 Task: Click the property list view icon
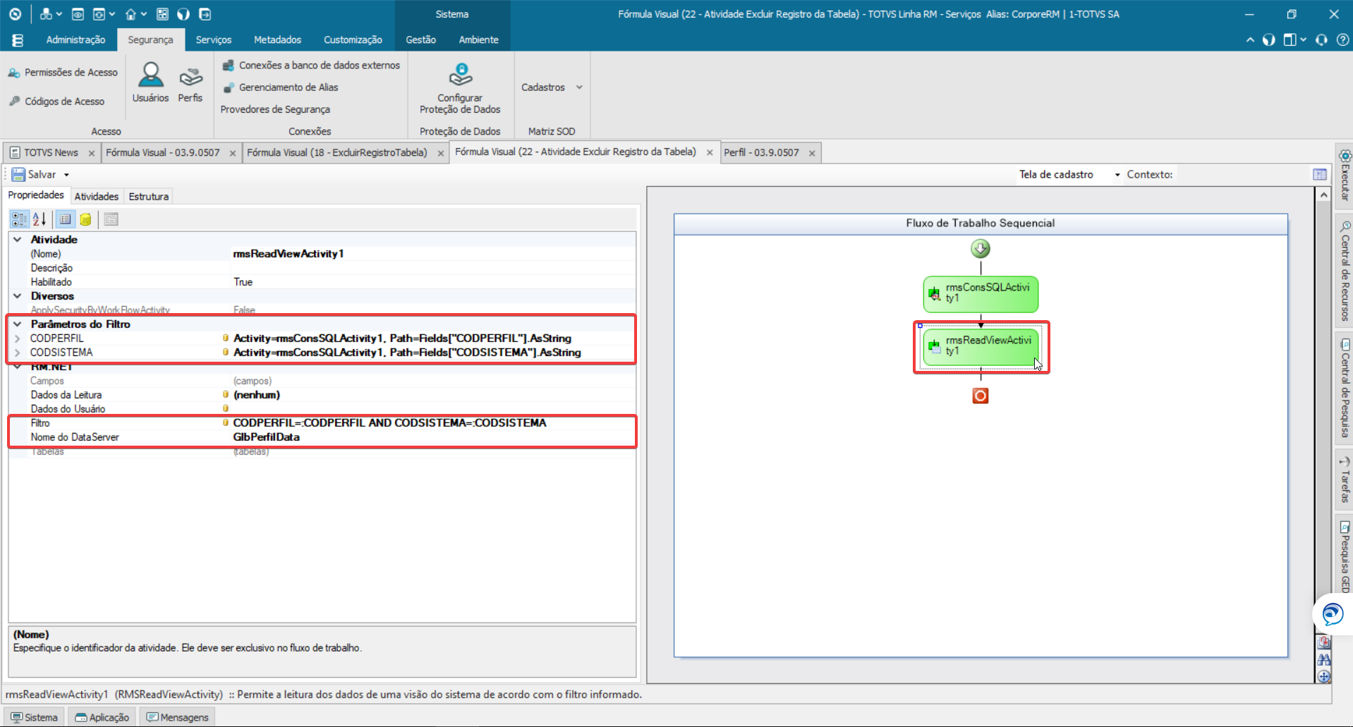tap(65, 219)
